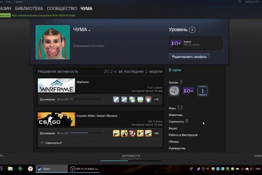Show the +15 more Warframe achievements
Viewport: 262px width, 175px height.
click(156, 99)
